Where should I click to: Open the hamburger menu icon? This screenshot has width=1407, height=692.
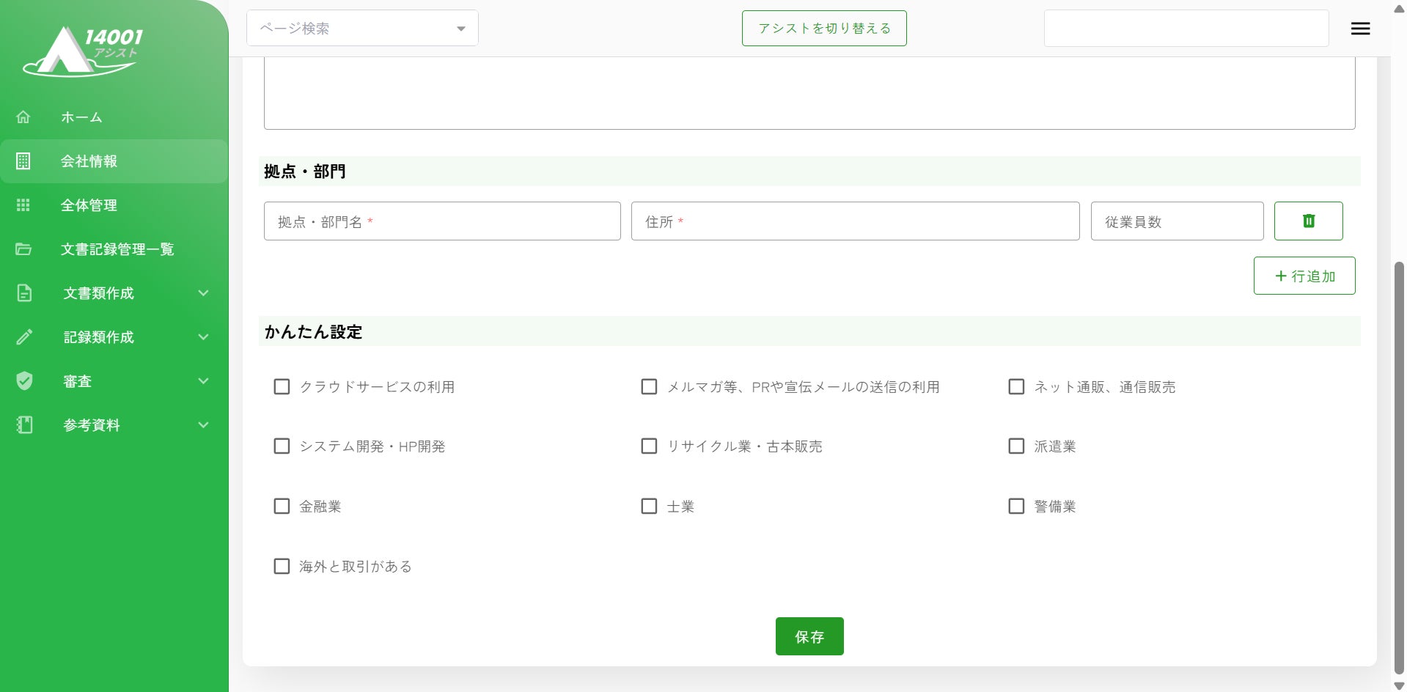click(1360, 29)
